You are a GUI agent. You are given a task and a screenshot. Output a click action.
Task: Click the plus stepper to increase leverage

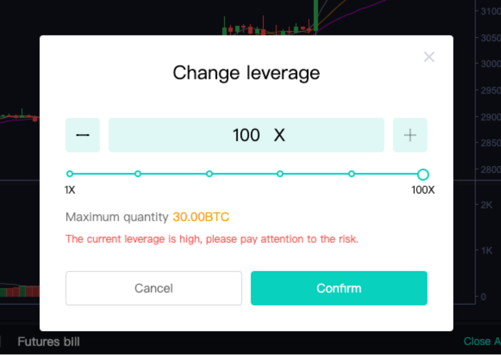(x=410, y=135)
